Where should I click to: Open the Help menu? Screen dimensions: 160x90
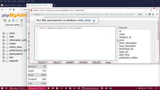tap(32, 1)
